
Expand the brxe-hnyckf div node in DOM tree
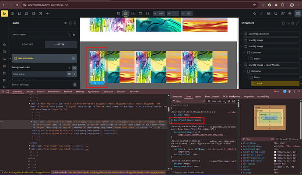29,104
